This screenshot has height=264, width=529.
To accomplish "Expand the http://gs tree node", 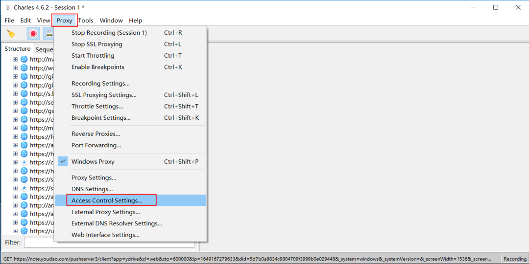I will tap(15, 110).
